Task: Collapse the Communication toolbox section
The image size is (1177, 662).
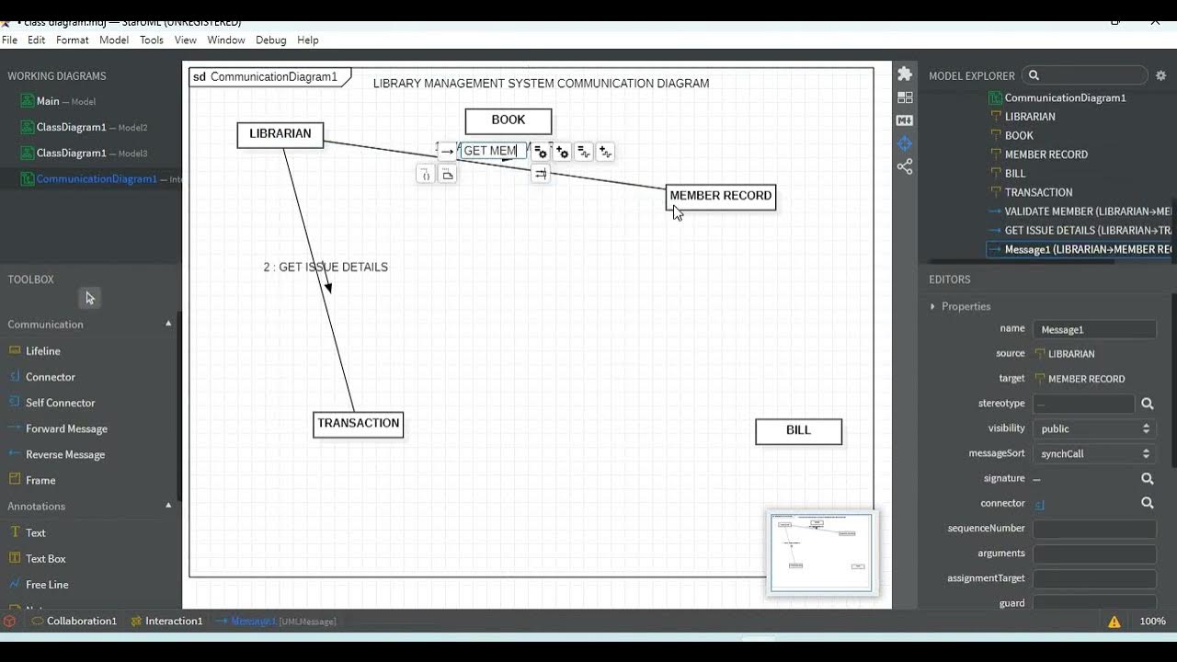Action: point(168,324)
